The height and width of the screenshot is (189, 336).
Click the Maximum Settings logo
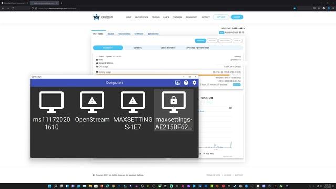click(x=103, y=17)
